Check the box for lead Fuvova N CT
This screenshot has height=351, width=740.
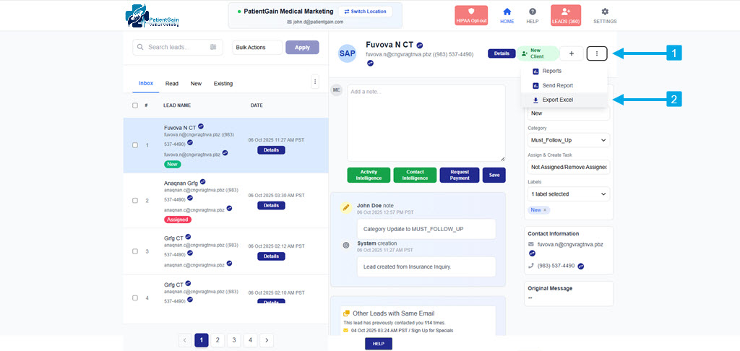click(x=135, y=145)
